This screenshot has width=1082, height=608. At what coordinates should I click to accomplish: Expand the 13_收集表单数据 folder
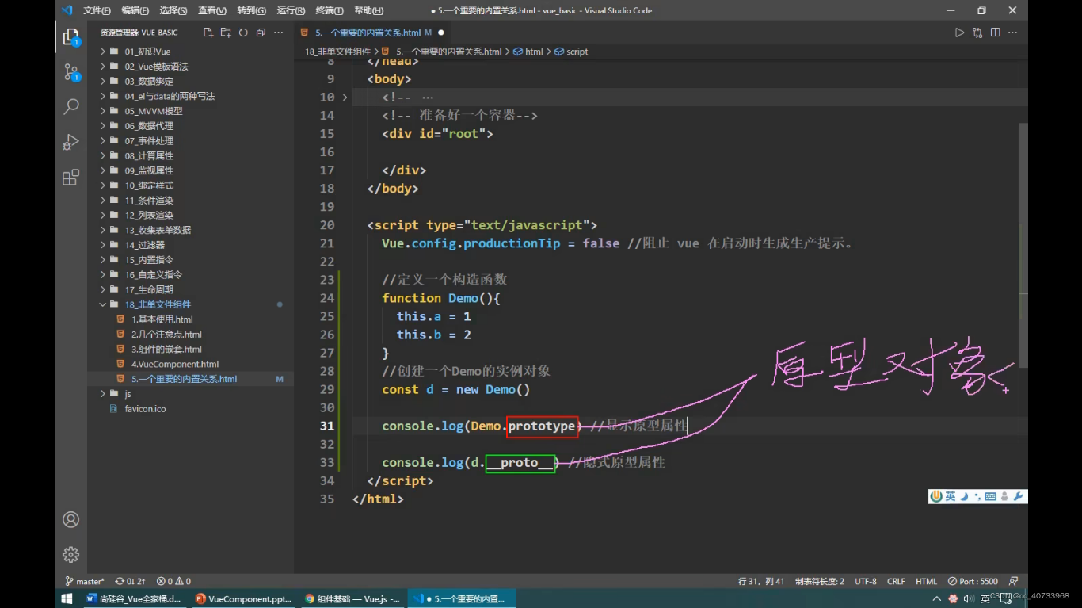(190, 230)
